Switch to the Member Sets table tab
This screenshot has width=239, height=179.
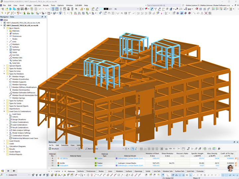tap(168, 171)
